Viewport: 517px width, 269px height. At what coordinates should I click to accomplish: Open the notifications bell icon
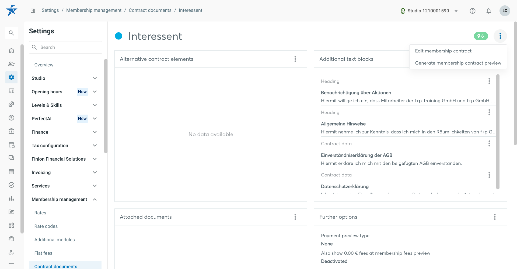489,11
